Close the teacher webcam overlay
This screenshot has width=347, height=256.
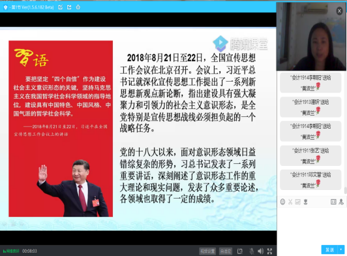pos(339,11)
